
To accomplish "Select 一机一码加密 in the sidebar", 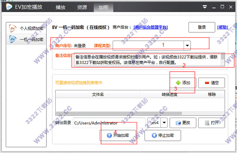I will (x=26, y=39).
